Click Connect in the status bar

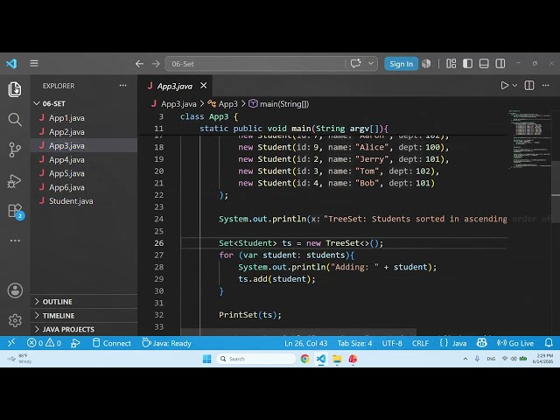point(111,343)
